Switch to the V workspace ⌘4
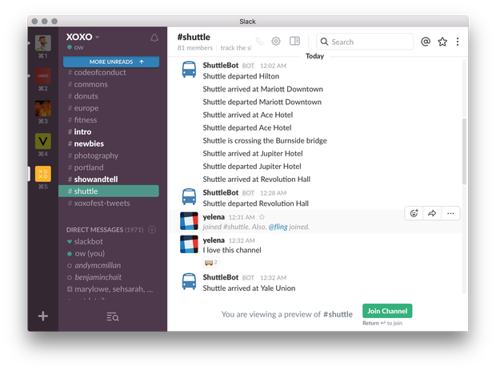The width and height of the screenshot is (496, 371). pyautogui.click(x=42, y=141)
